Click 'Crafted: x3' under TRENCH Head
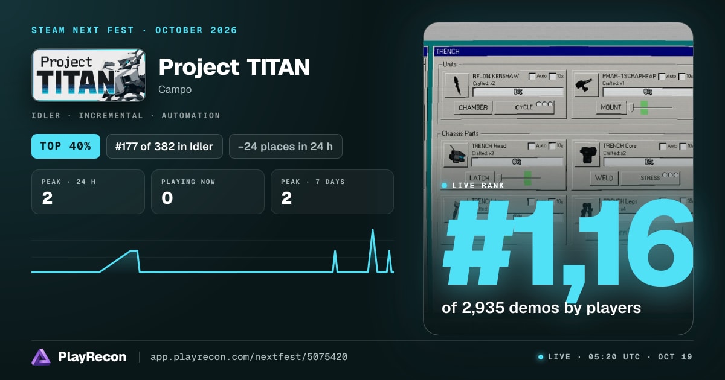The width and height of the screenshot is (725, 380). pyautogui.click(x=484, y=153)
